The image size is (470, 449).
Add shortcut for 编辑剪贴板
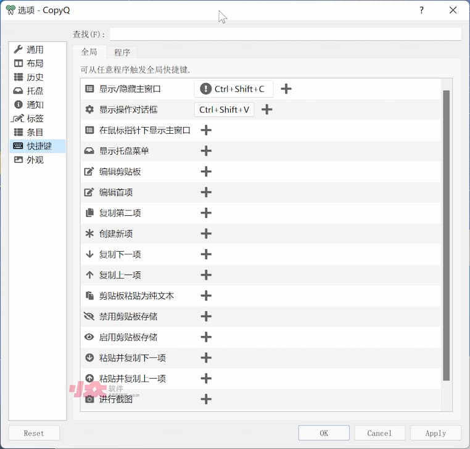tap(206, 171)
